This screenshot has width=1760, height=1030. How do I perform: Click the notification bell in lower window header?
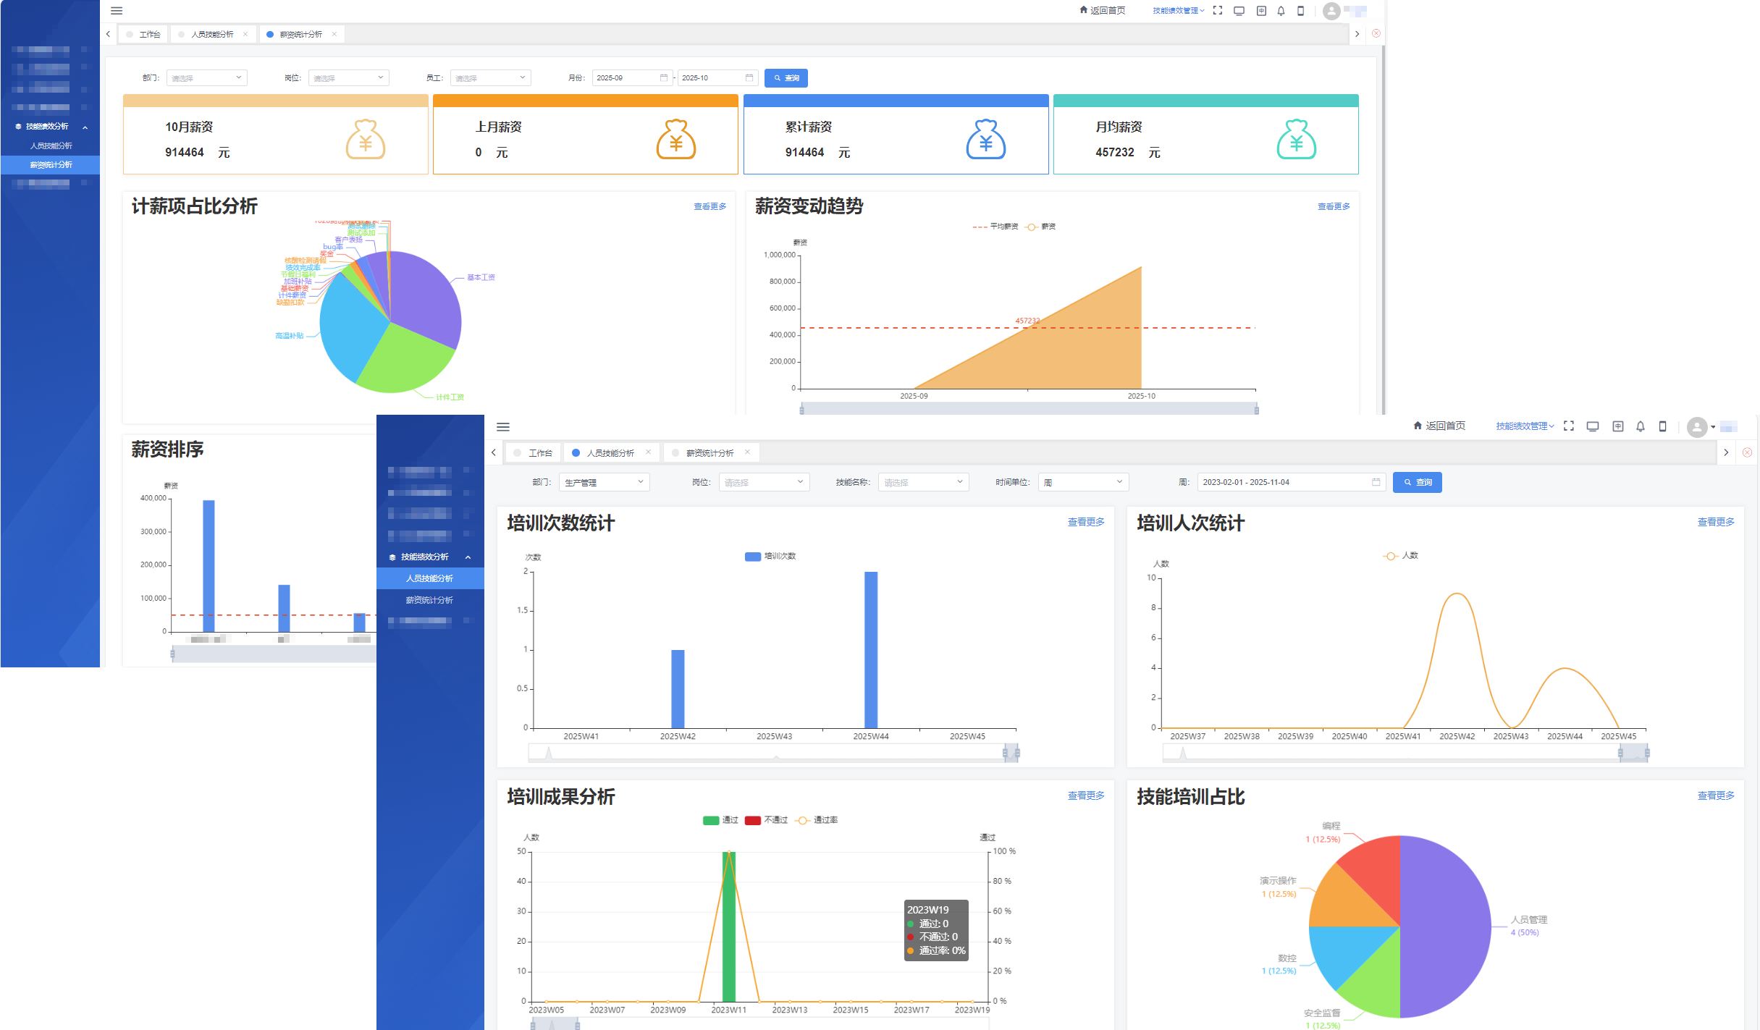point(1641,426)
